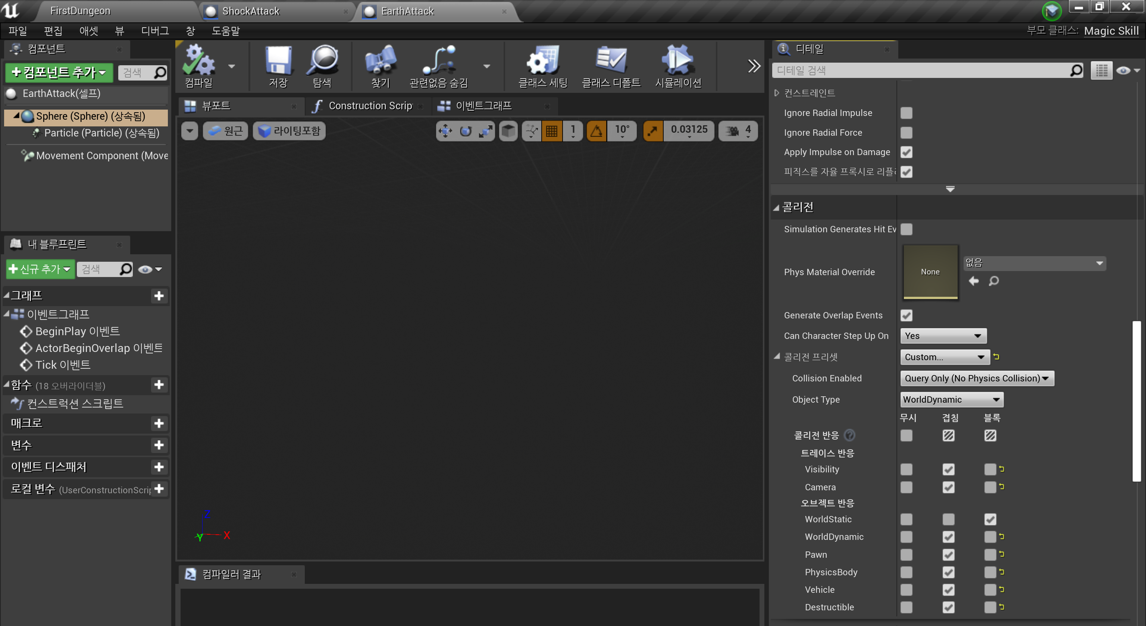The height and width of the screenshot is (626, 1146).
Task: Click the Phys Material None thumbnail
Action: point(930,272)
